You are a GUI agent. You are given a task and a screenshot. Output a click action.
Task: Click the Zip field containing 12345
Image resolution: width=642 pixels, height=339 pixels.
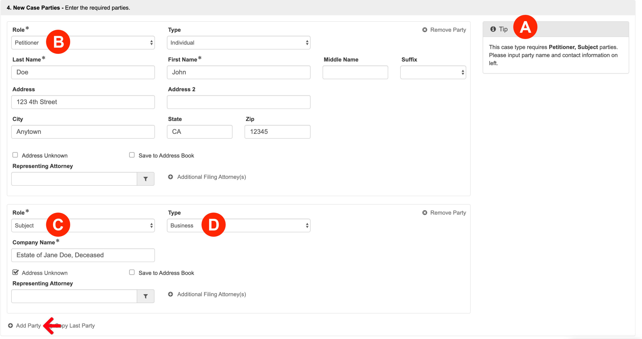click(278, 132)
